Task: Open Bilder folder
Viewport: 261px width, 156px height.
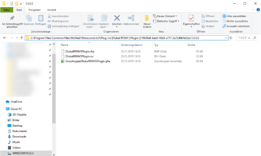Action: pyautogui.click(x=16, y=120)
